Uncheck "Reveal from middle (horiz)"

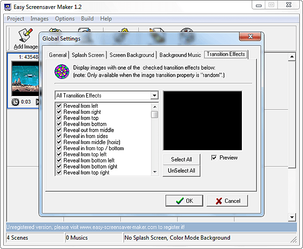click(x=59, y=142)
